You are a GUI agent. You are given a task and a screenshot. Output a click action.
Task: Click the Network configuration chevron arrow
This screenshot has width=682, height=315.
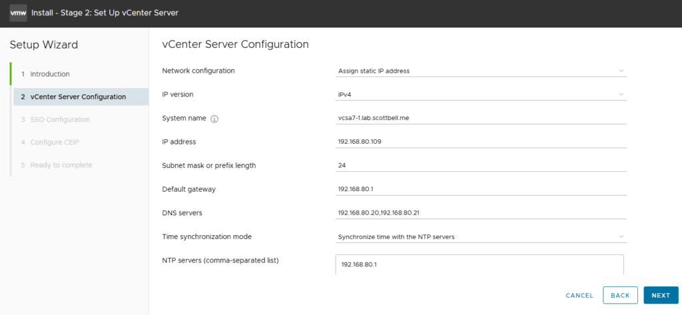[x=621, y=71]
